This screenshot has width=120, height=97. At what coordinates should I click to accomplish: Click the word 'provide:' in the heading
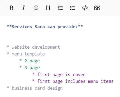point(68,27)
